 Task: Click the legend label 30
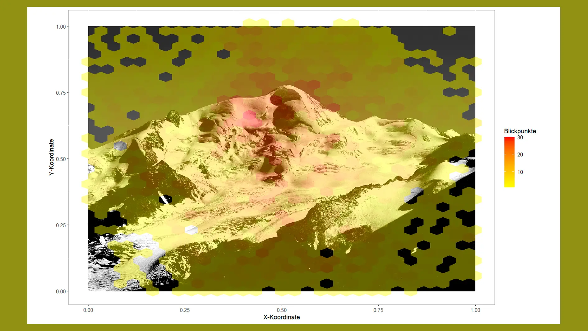coord(520,138)
